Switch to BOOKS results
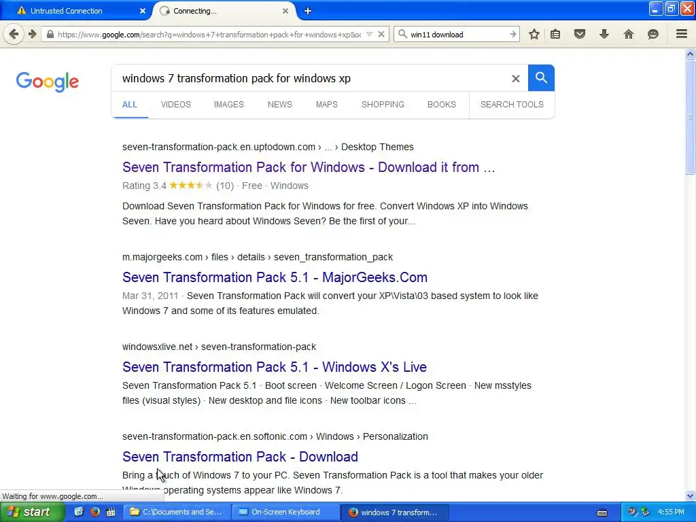Viewport: 696px width, 522px height. coord(442,104)
